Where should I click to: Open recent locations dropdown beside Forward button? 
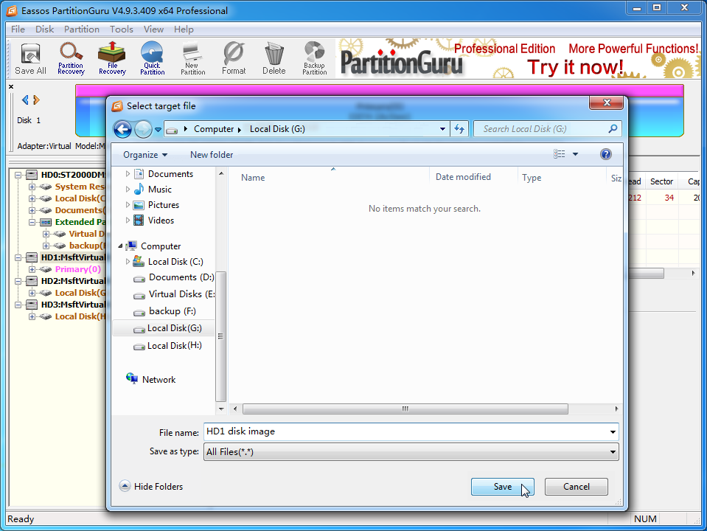point(158,130)
